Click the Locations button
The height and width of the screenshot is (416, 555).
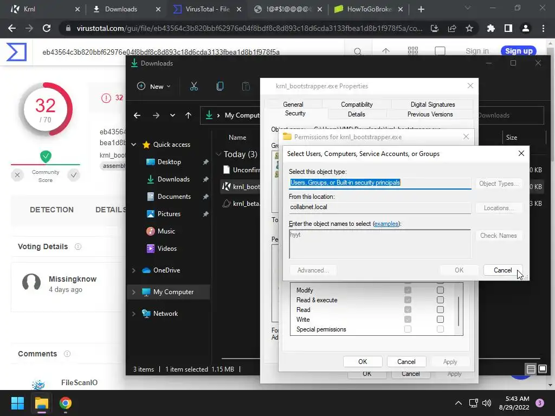498,208
